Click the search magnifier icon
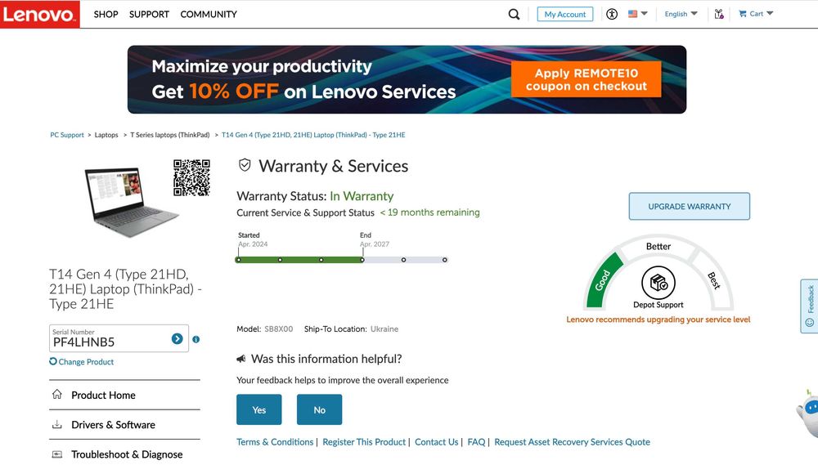818x465 pixels. 514,14
